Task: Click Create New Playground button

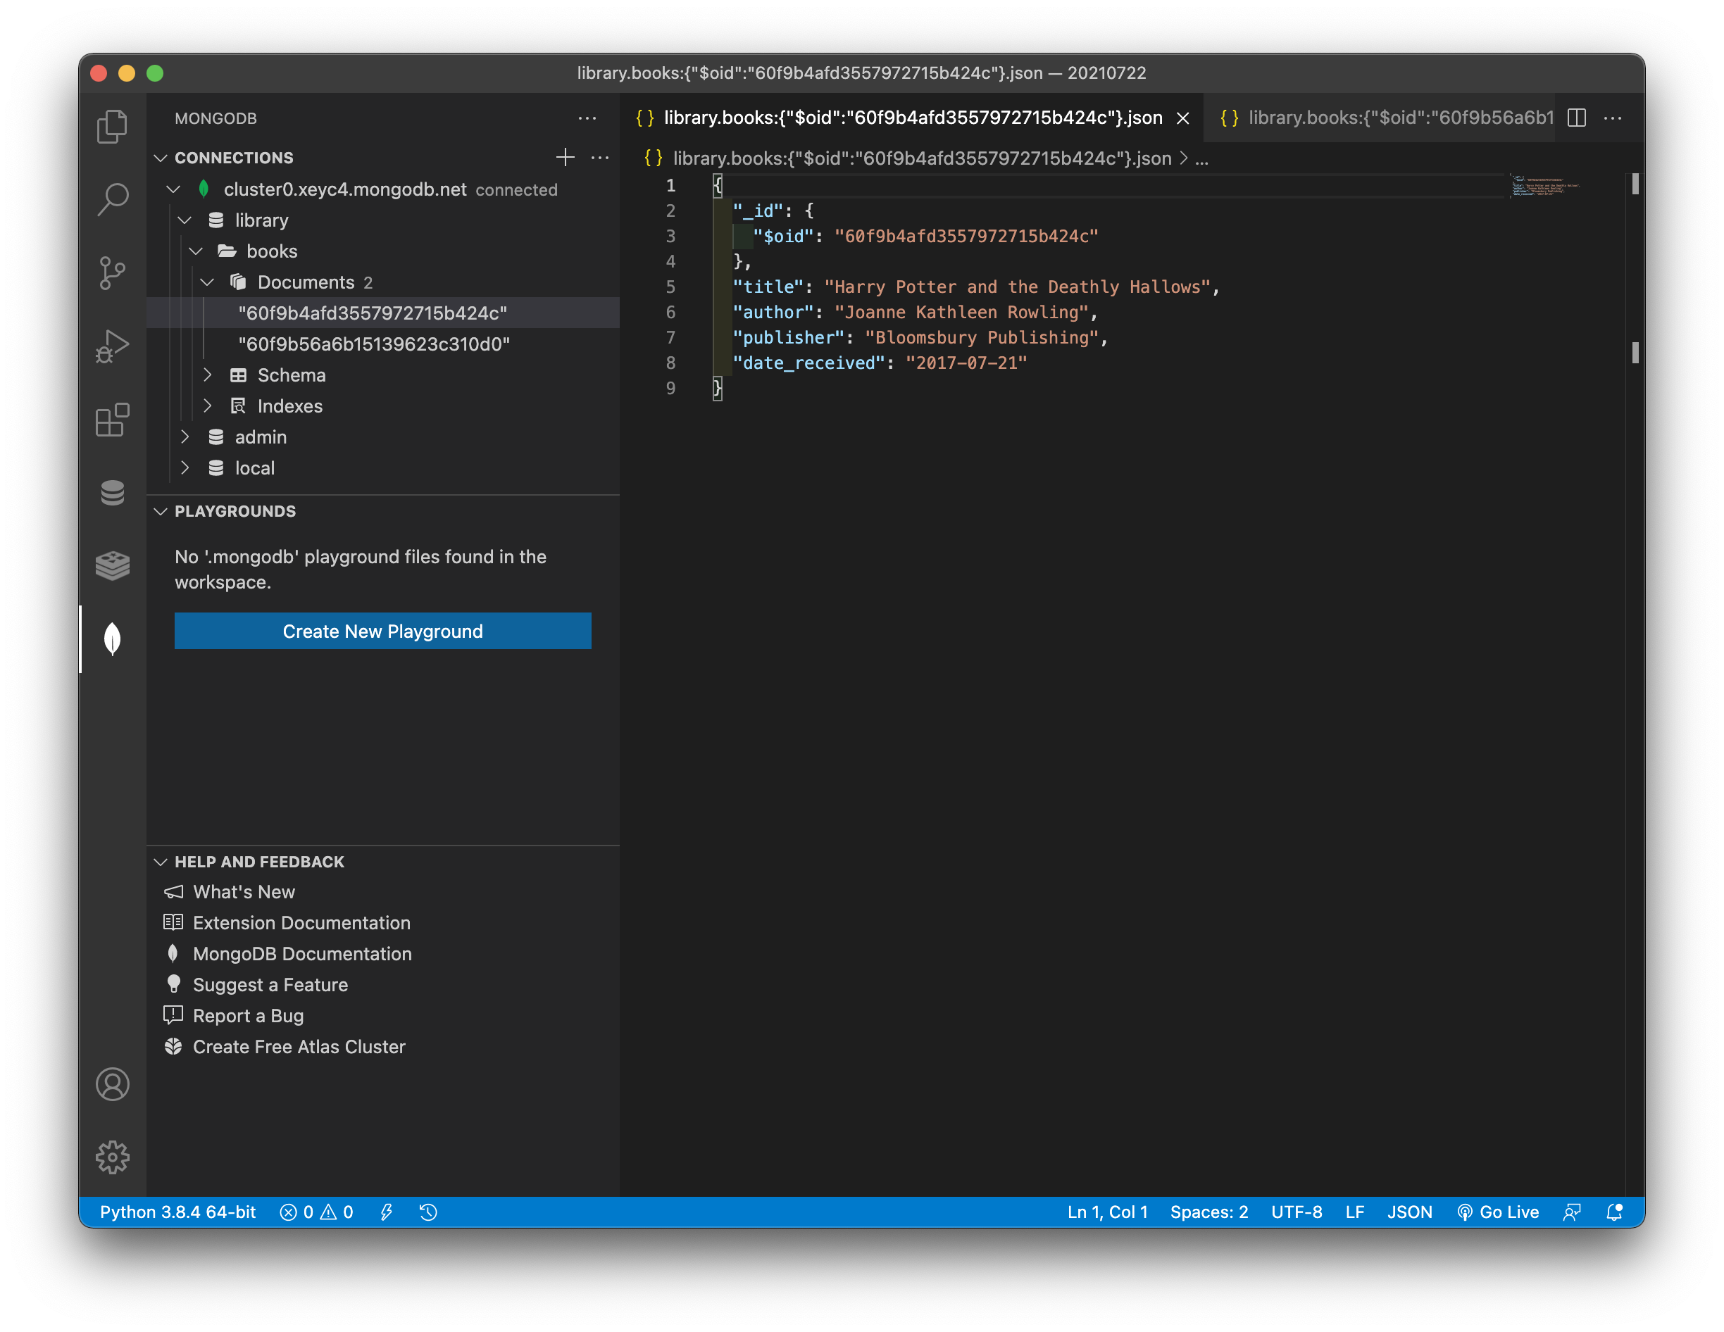Action: click(x=382, y=632)
